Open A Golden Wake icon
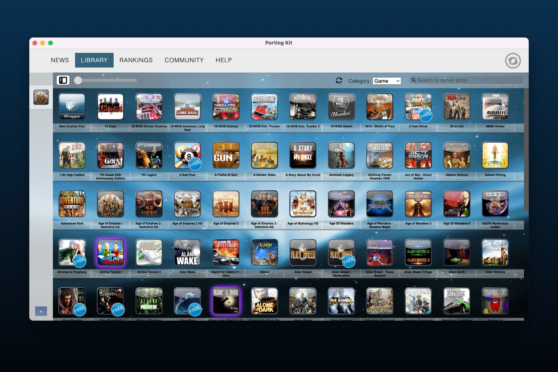This screenshot has width=558, height=372. 264,155
